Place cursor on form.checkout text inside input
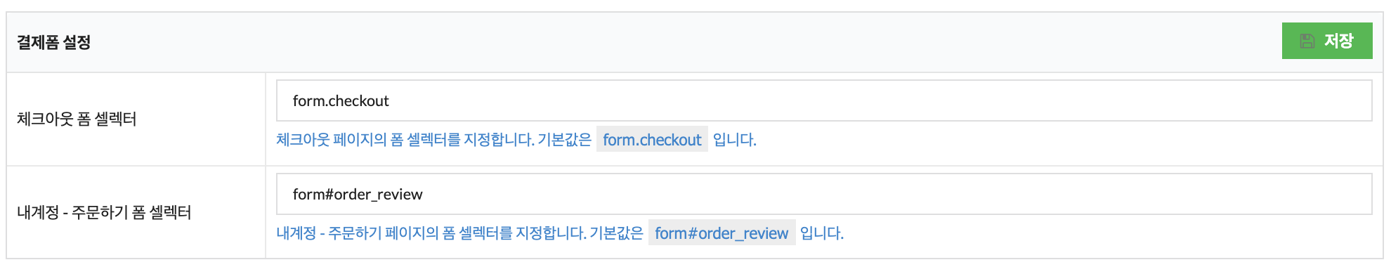The height and width of the screenshot is (267, 1391). click(x=341, y=101)
